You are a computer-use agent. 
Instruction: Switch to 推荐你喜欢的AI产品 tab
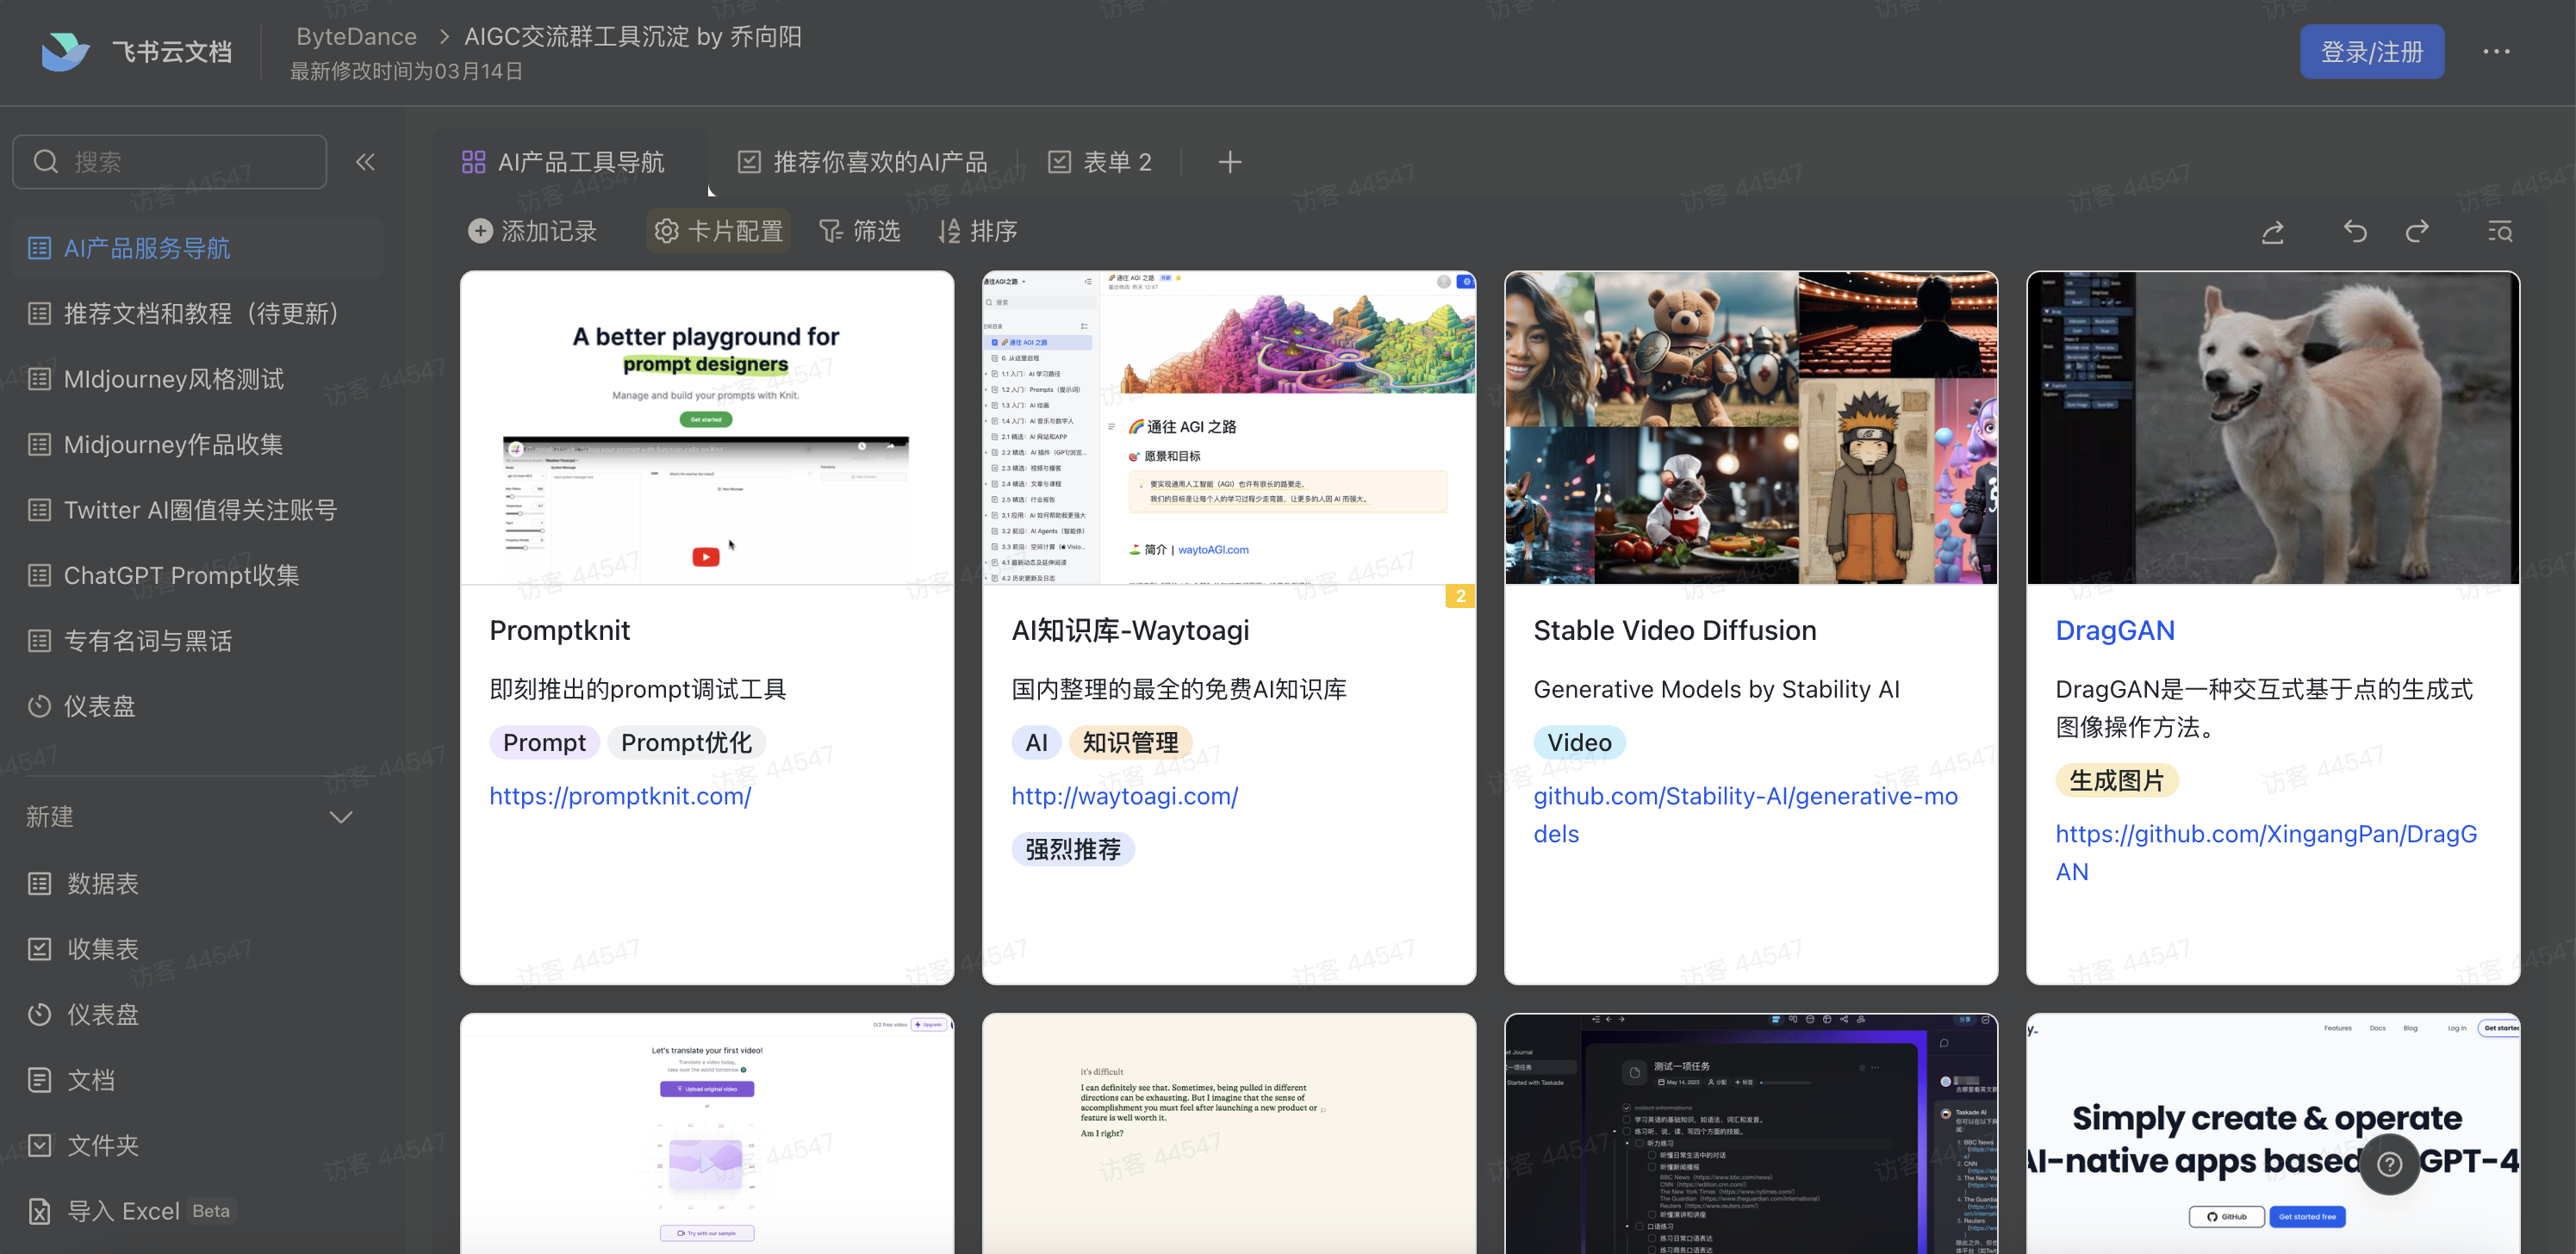(x=862, y=162)
